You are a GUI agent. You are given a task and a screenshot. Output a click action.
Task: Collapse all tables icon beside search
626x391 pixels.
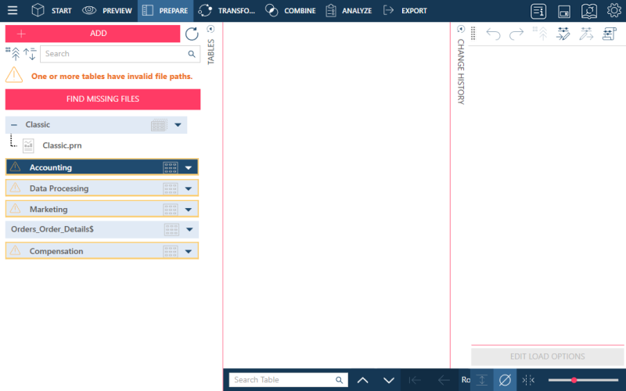click(x=13, y=53)
